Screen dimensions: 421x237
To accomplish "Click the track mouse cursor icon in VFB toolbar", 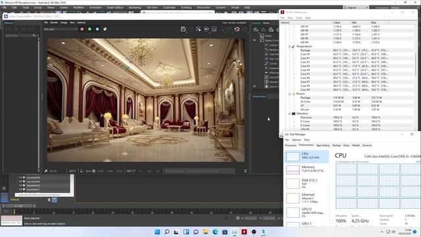I will coord(199,29).
